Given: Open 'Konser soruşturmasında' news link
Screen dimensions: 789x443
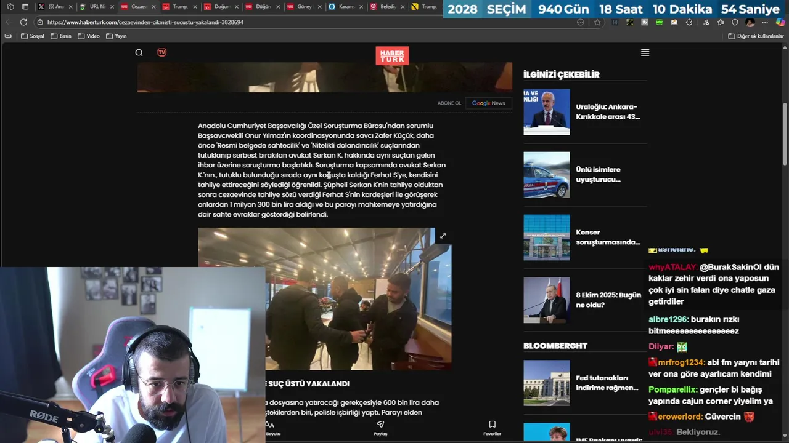Looking at the screenshot, I should coord(608,237).
